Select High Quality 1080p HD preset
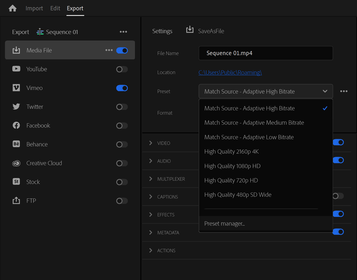Screen dimensions: 357x280 point(232,166)
